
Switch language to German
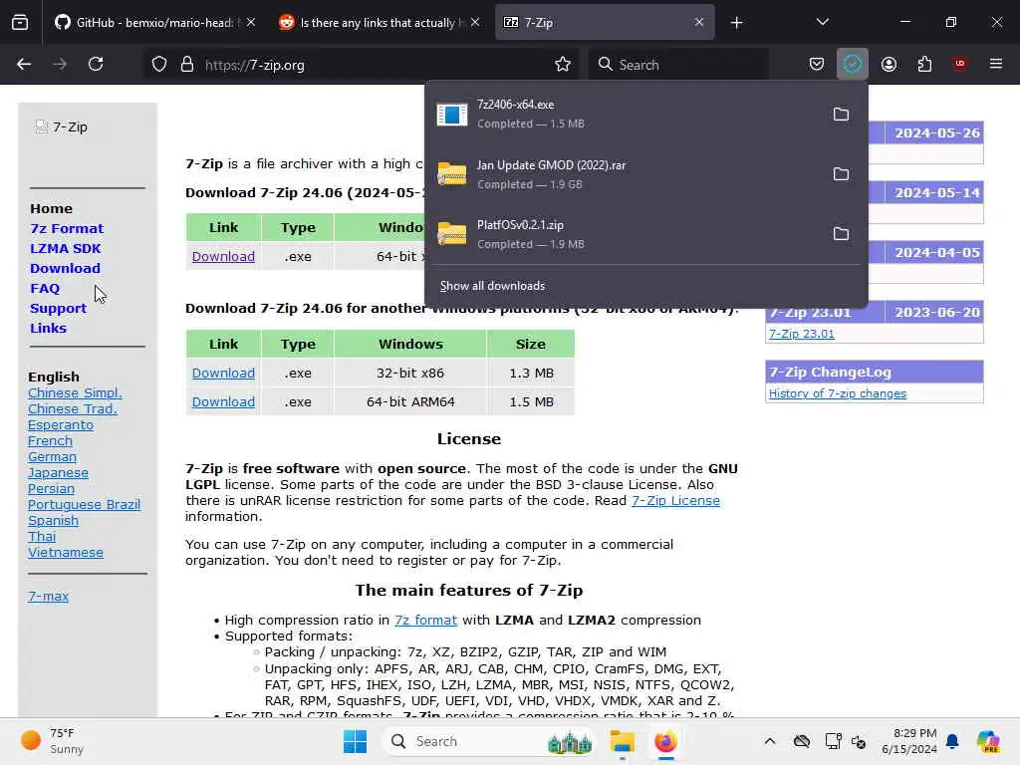pyautogui.click(x=52, y=456)
